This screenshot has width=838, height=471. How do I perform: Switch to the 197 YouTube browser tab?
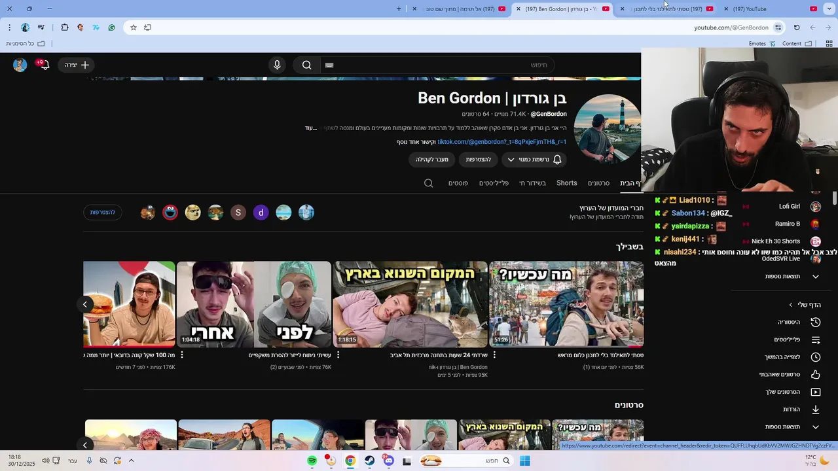pos(773,9)
